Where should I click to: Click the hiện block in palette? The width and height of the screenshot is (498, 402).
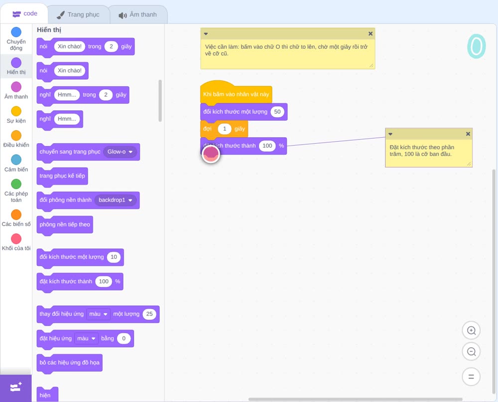(x=47, y=395)
